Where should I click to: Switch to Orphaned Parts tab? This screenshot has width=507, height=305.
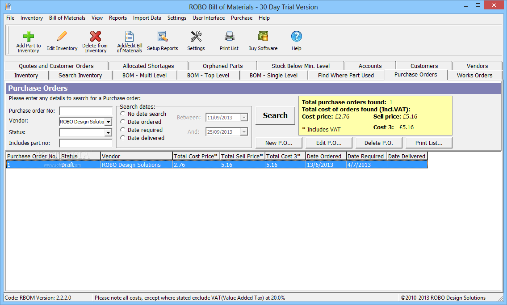point(223,66)
